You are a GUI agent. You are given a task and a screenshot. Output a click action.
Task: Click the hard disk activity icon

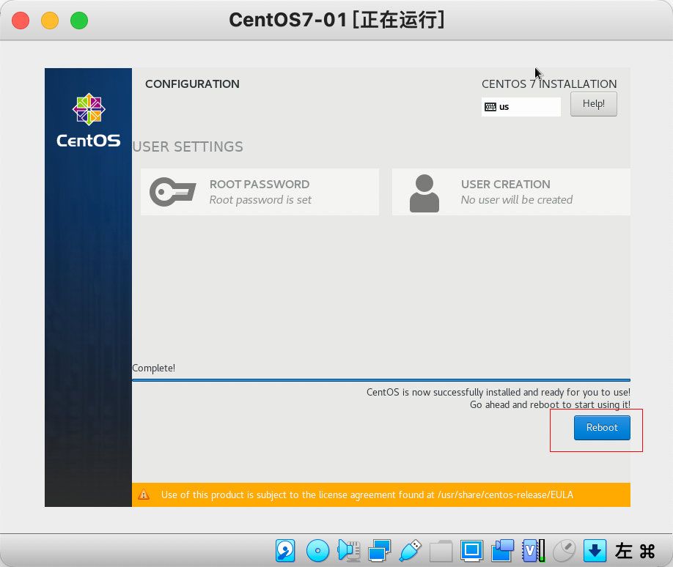pyautogui.click(x=285, y=550)
